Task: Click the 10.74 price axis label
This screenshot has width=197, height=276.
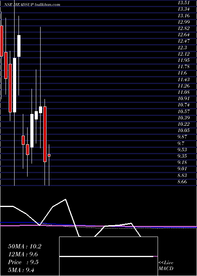Action: pos(184,105)
